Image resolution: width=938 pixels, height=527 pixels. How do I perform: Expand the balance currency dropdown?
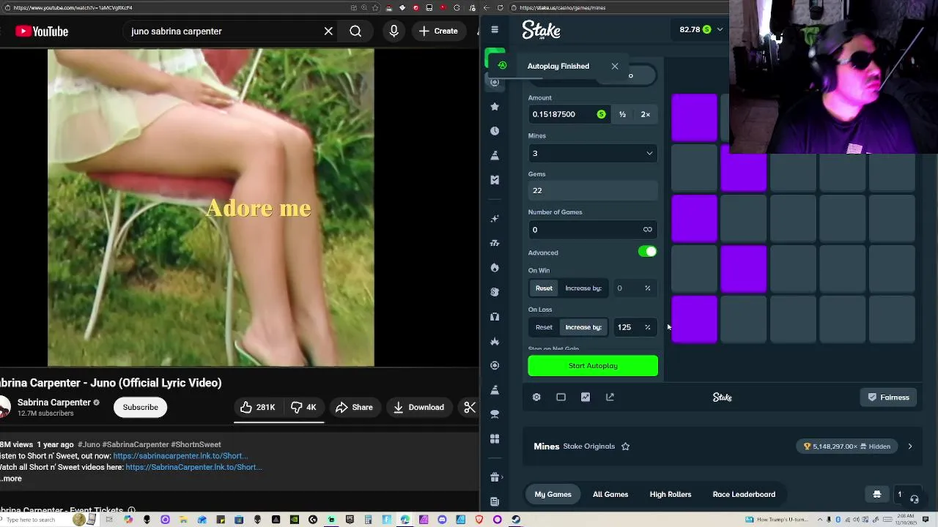[720, 30]
